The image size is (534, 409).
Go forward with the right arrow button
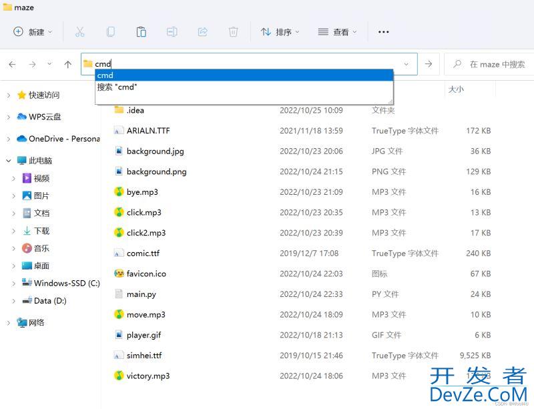(x=32, y=64)
